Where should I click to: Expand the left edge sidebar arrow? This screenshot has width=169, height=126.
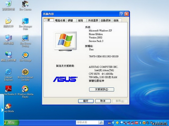pyautogui.click(x=2, y=110)
